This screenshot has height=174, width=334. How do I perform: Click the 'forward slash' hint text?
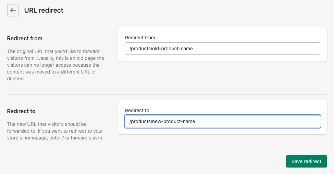pos(88,138)
